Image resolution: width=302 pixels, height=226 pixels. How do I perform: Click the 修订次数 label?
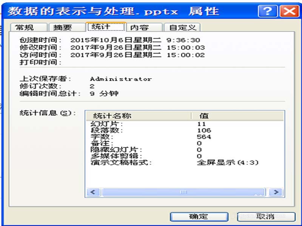pos(40,86)
